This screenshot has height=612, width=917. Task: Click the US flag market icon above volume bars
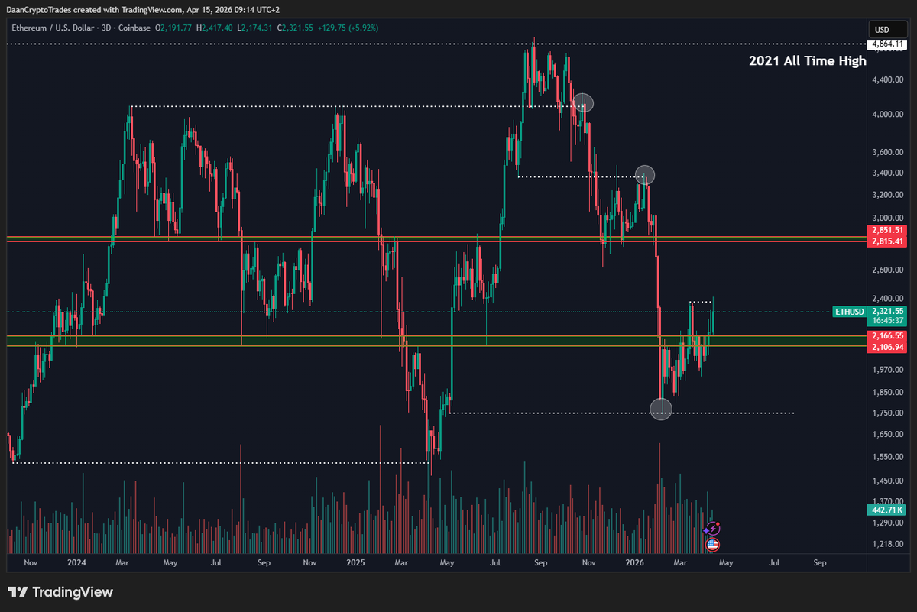(712, 546)
